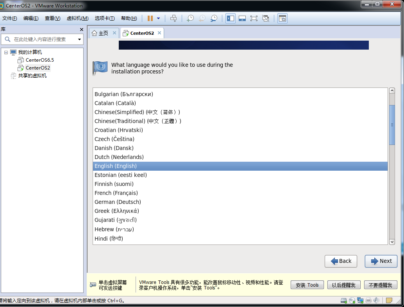Select Czech (Čeština) language

[x=240, y=139]
